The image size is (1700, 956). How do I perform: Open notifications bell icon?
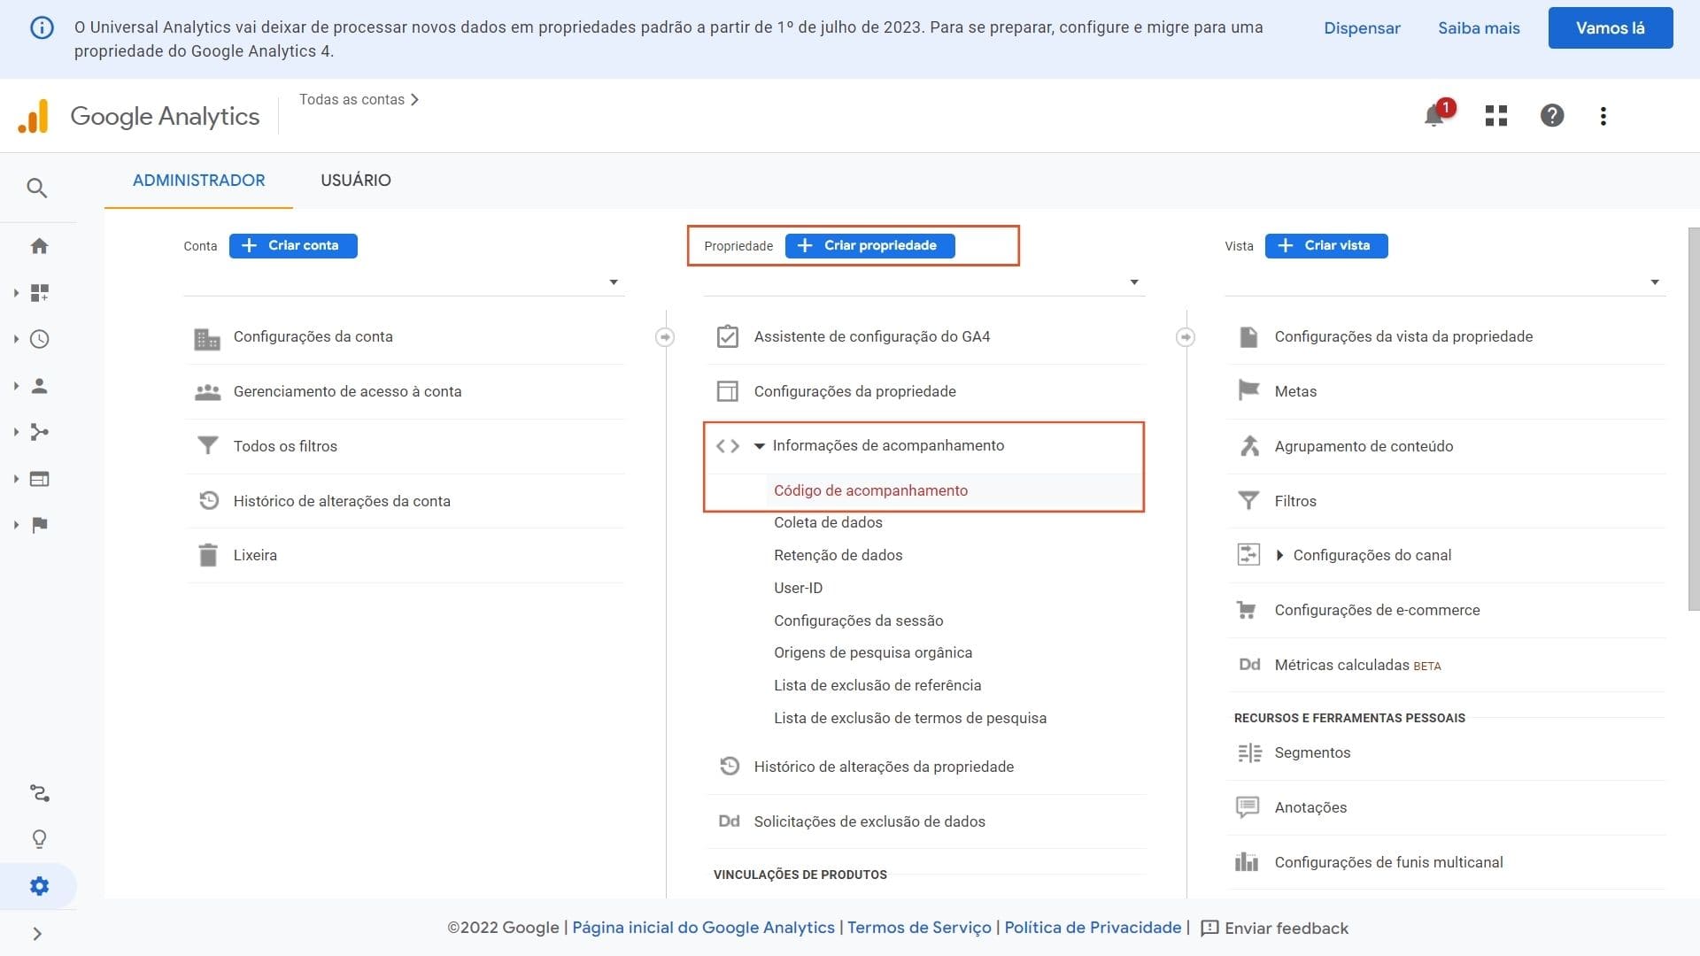pyautogui.click(x=1433, y=116)
